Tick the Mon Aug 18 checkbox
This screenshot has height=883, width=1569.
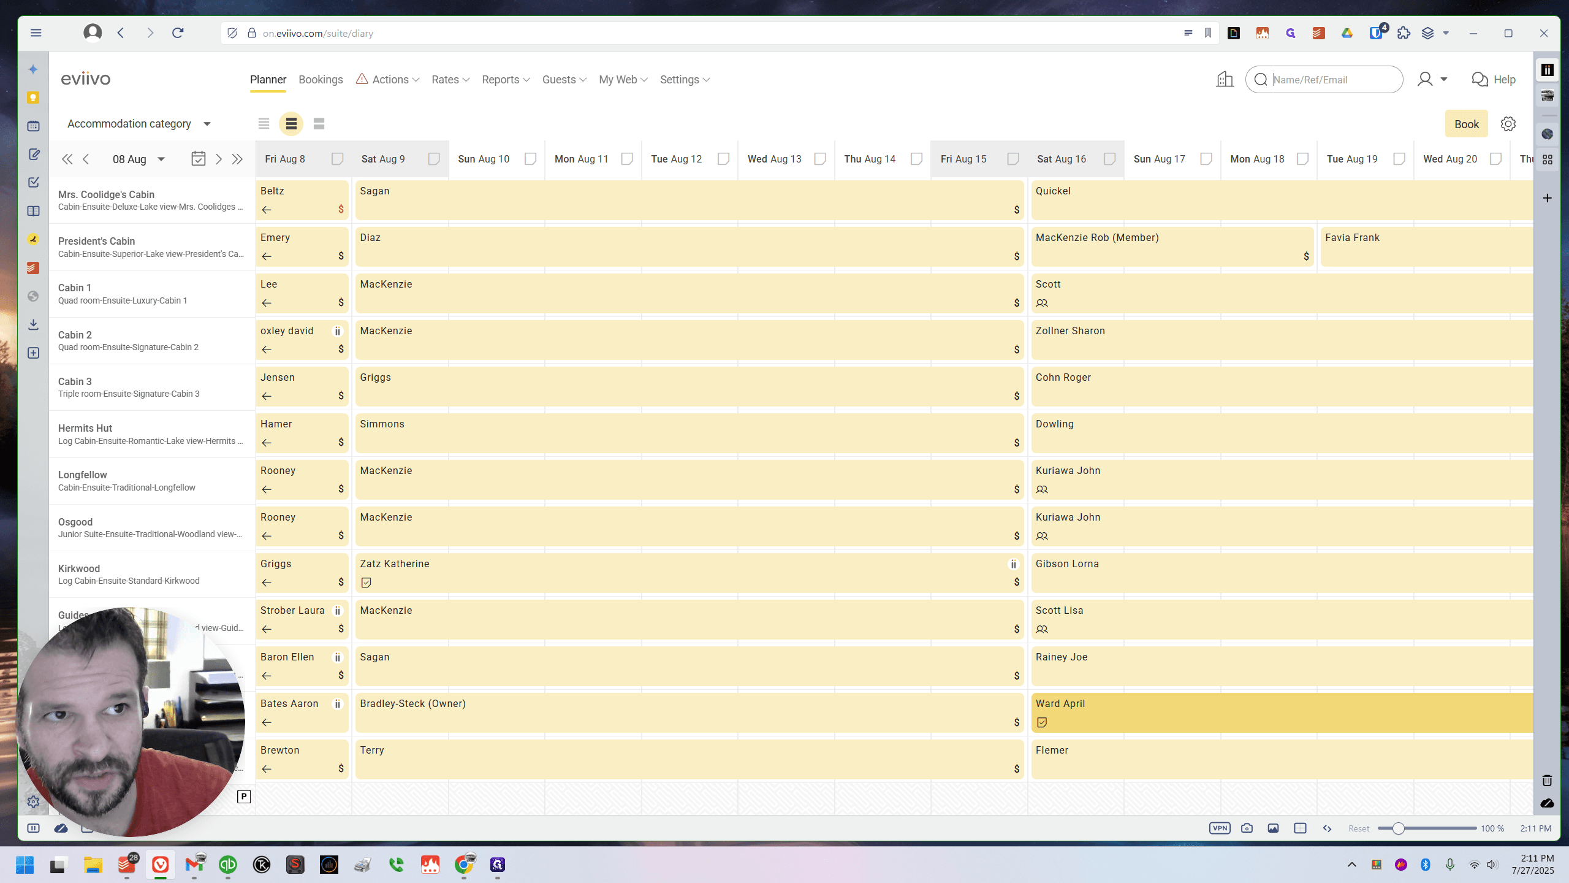click(x=1302, y=159)
